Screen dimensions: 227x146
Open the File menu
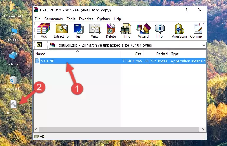(37, 19)
